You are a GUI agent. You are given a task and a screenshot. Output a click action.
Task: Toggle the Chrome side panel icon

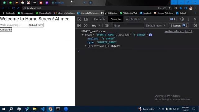pyautogui.click(x=186, y=8)
